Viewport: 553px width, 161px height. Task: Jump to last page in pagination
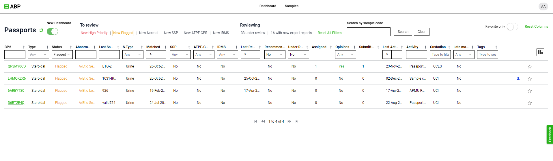tap(297, 121)
